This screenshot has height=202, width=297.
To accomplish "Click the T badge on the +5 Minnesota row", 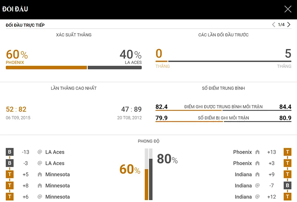I will click(x=10, y=175).
